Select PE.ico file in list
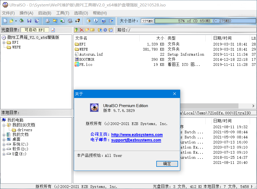 pyautogui.click(x=86, y=65)
